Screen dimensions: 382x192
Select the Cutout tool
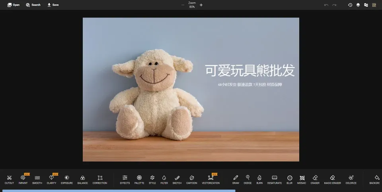(9, 179)
